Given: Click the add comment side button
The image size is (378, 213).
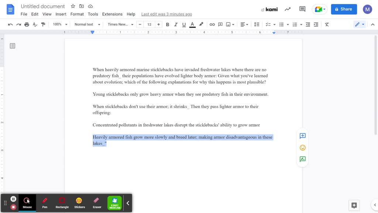Looking at the screenshot, I should (x=302, y=136).
